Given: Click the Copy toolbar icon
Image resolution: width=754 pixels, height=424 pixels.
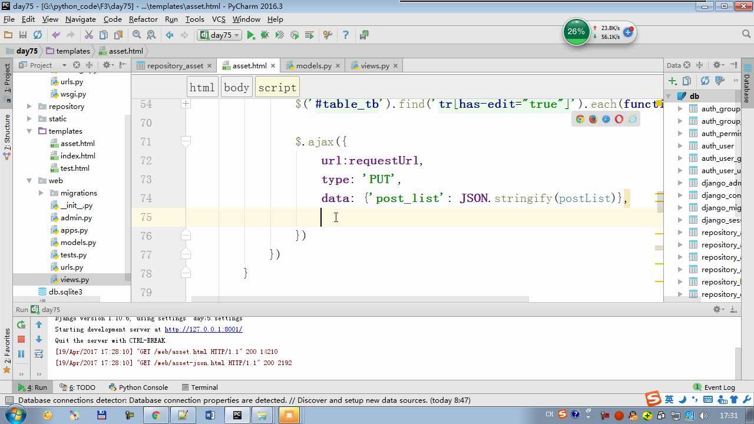Looking at the screenshot, I should coord(104,35).
